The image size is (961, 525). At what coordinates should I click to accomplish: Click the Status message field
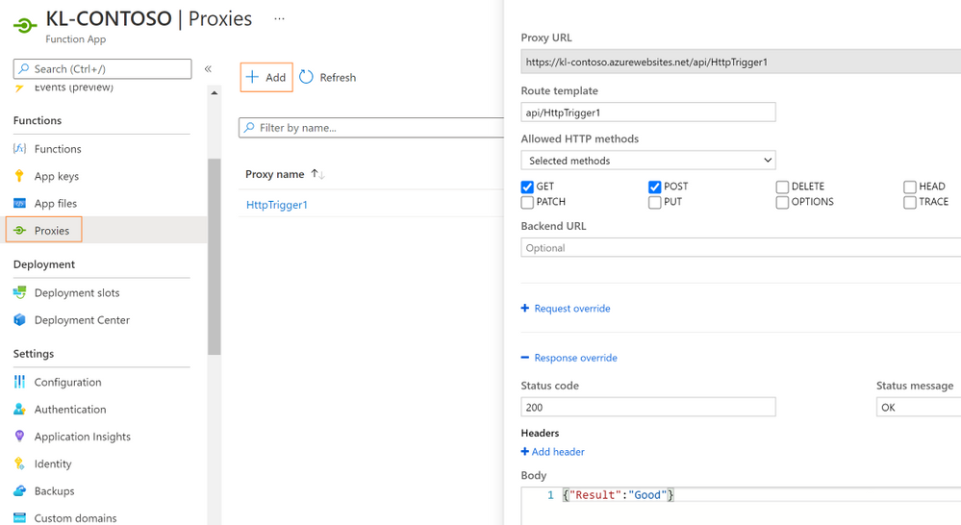(x=918, y=407)
